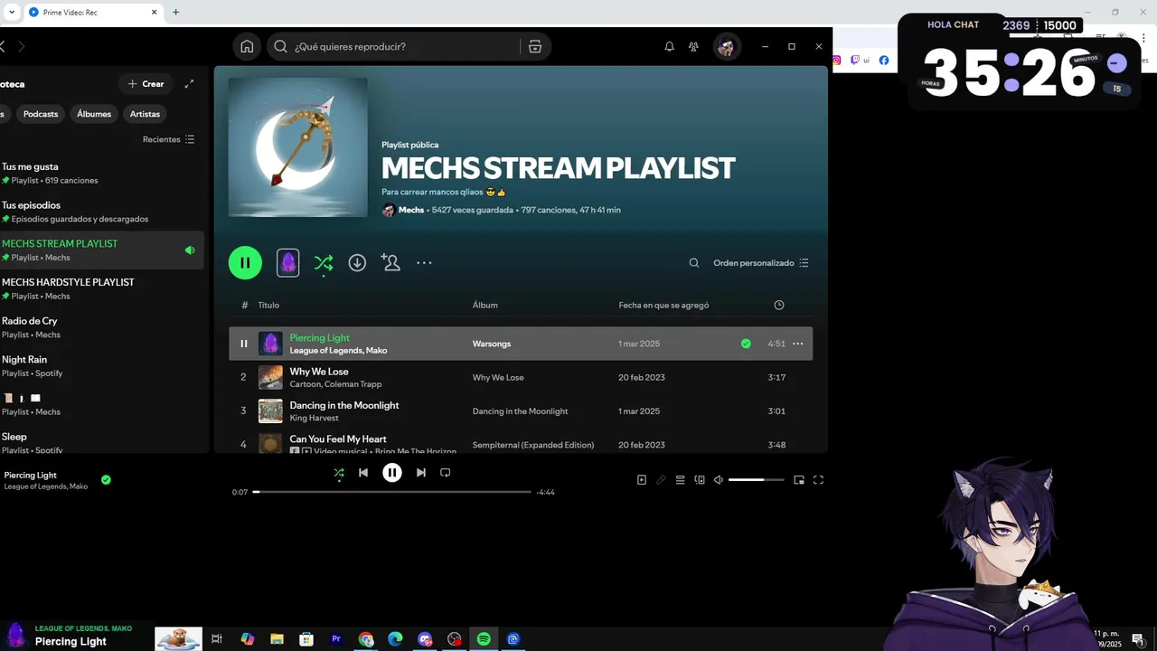This screenshot has height=651, width=1157.
Task: Open the miniplayer
Action: 799,480
